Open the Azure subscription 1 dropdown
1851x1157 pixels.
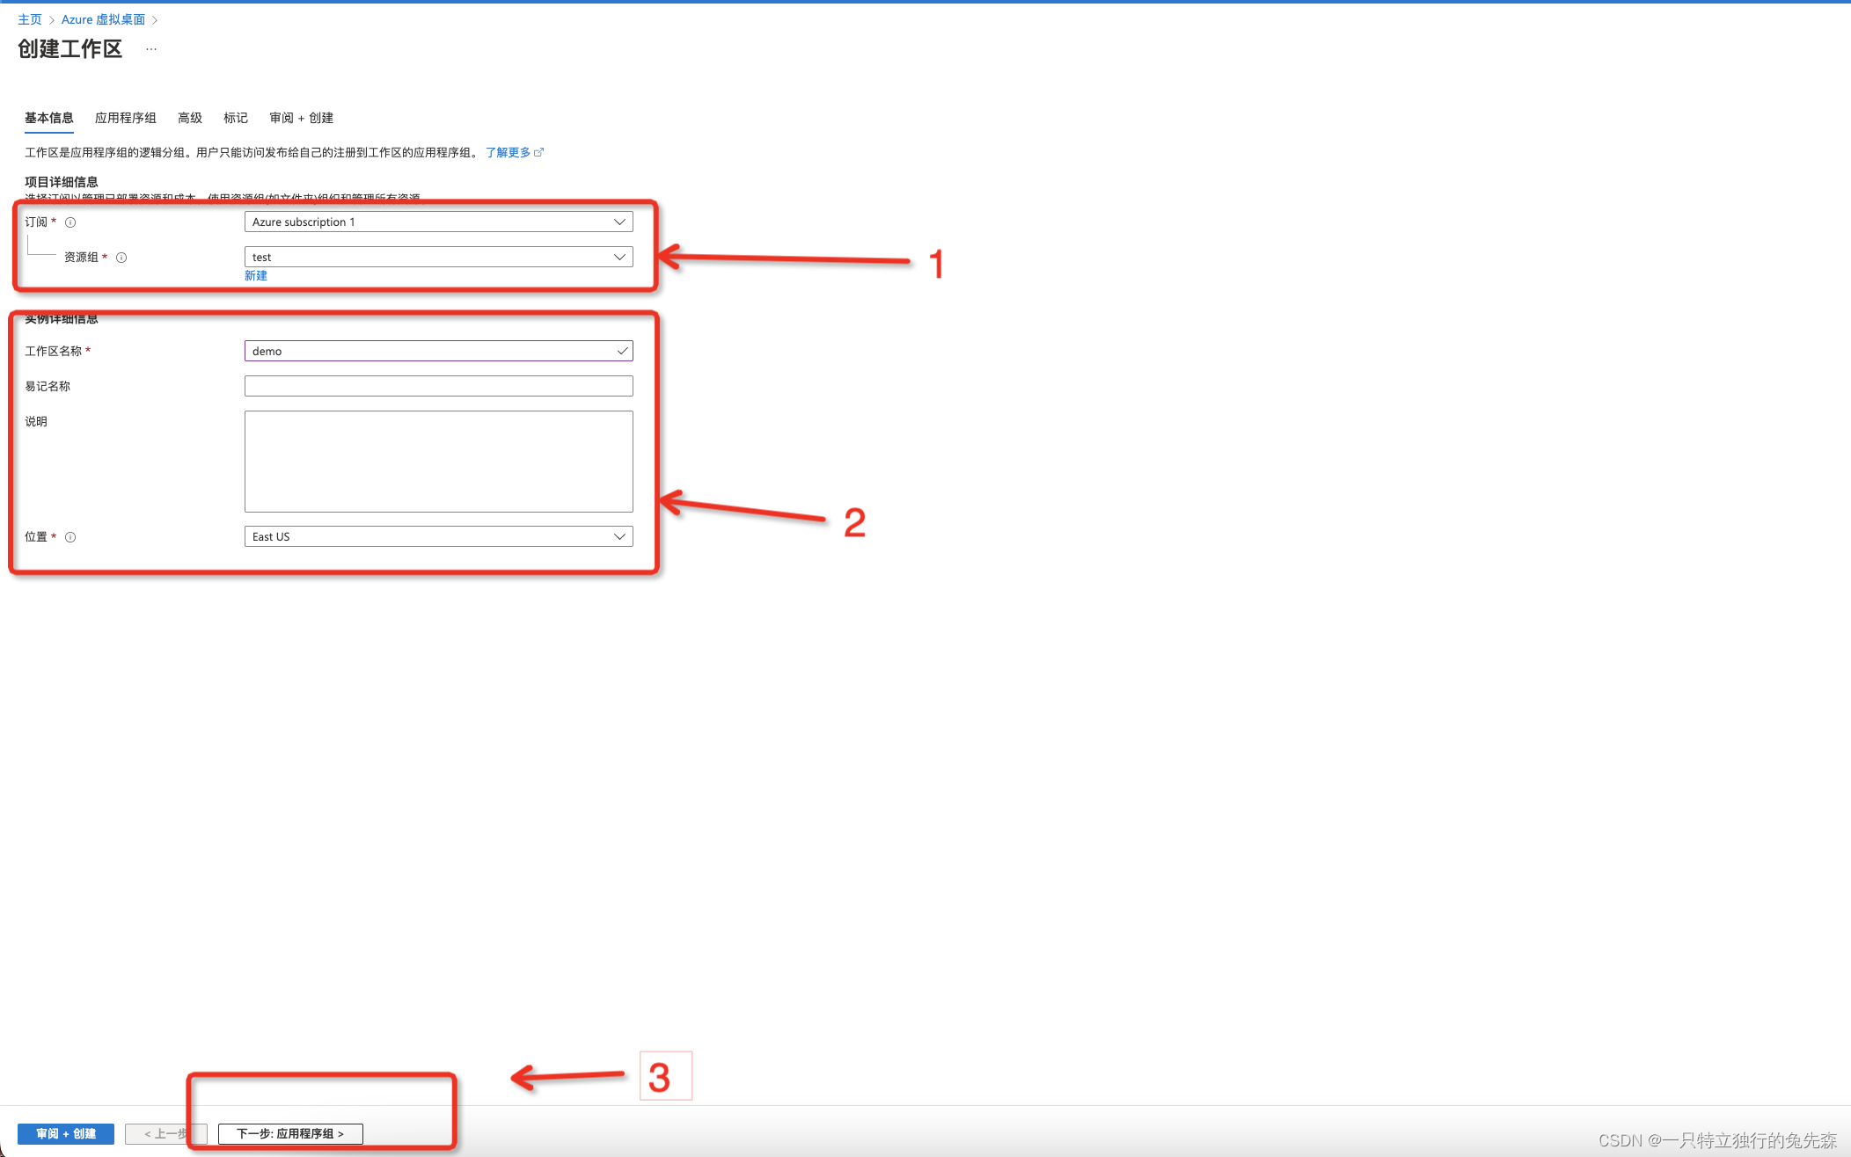coord(438,222)
